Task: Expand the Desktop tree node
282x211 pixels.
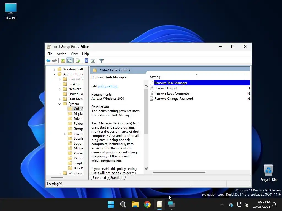Action: click(59, 84)
